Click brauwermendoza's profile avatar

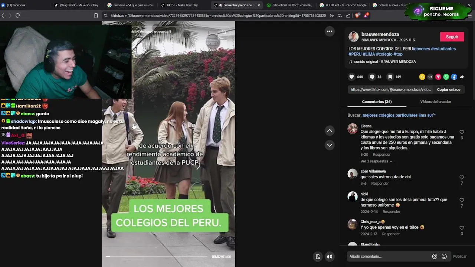click(353, 37)
